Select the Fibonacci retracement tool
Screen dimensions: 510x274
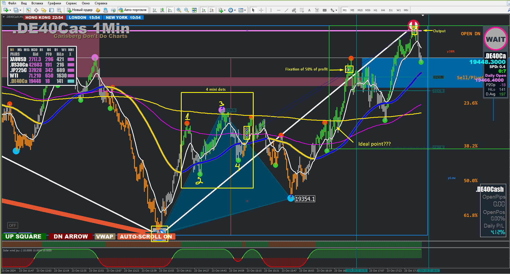click(302, 10)
